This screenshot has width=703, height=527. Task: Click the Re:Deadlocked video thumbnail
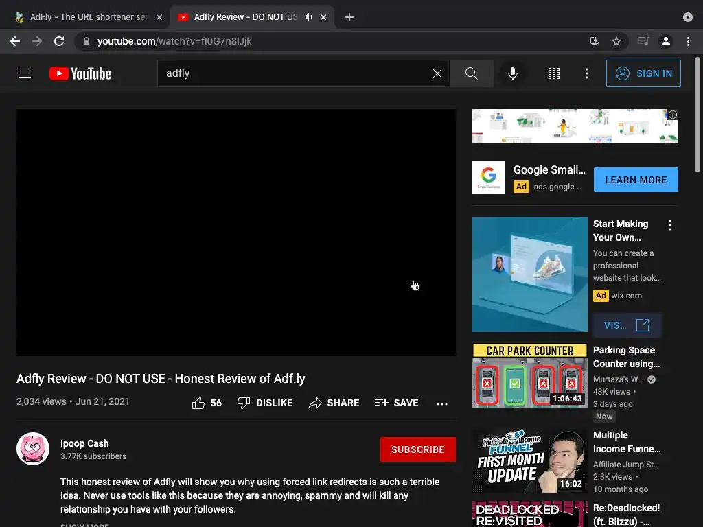tap(529, 514)
